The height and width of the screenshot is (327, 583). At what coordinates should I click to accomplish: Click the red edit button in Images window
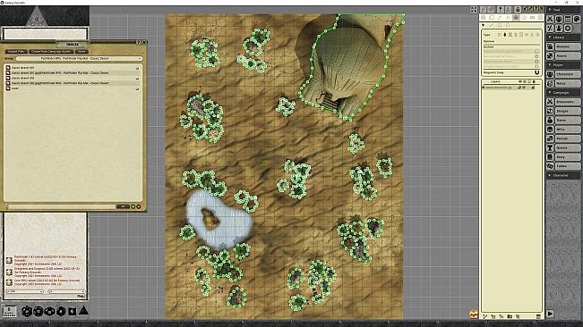pos(139,206)
